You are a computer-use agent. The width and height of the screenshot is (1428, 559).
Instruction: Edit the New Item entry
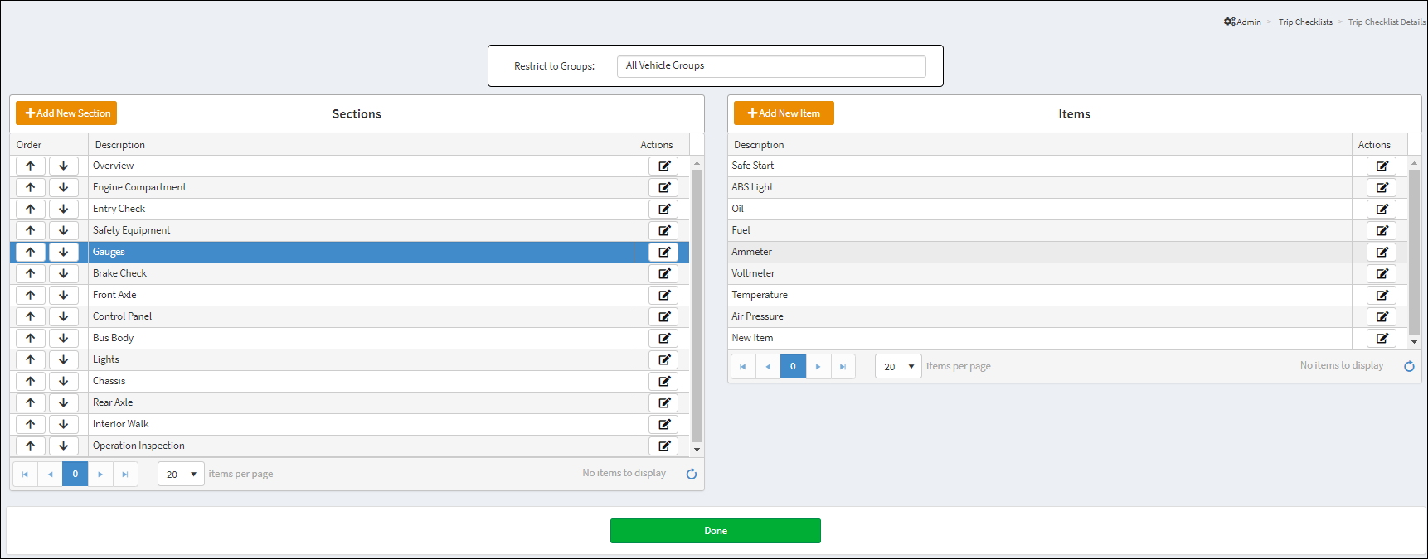1382,338
